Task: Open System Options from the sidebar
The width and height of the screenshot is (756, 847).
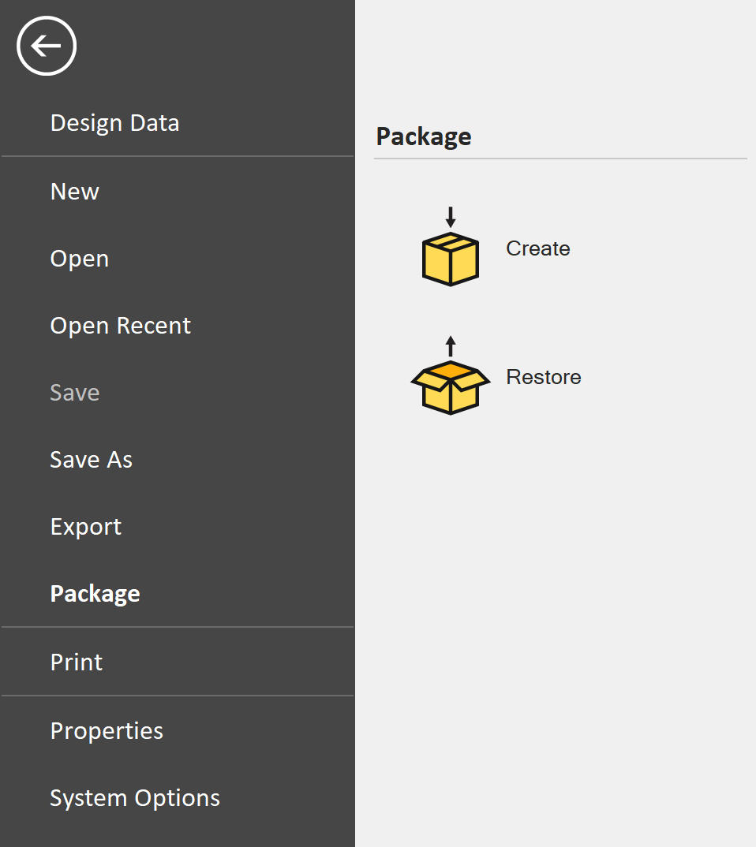Action: click(135, 798)
